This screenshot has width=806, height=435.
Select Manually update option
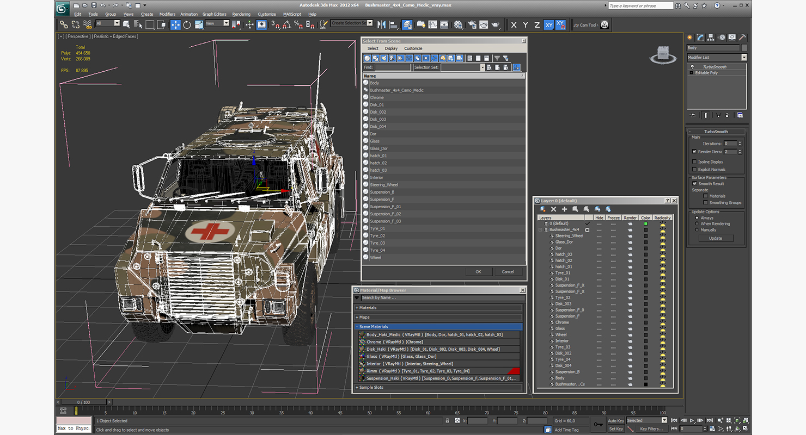(697, 229)
